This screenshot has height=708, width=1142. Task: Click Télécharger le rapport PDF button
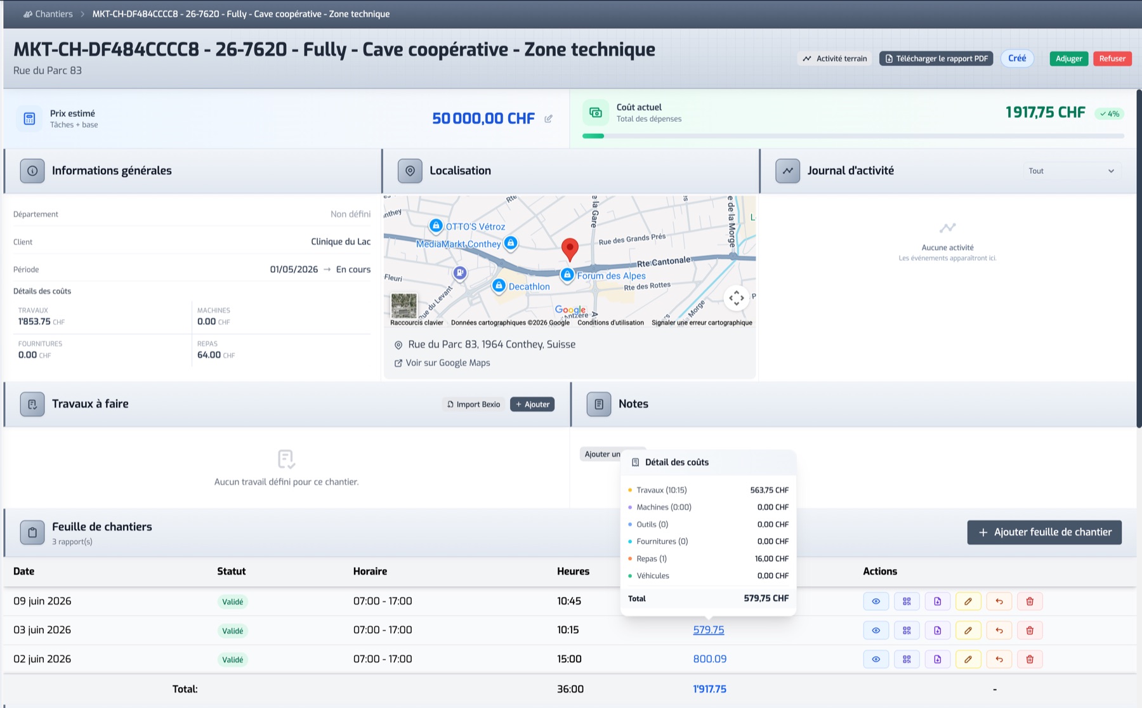(936, 58)
